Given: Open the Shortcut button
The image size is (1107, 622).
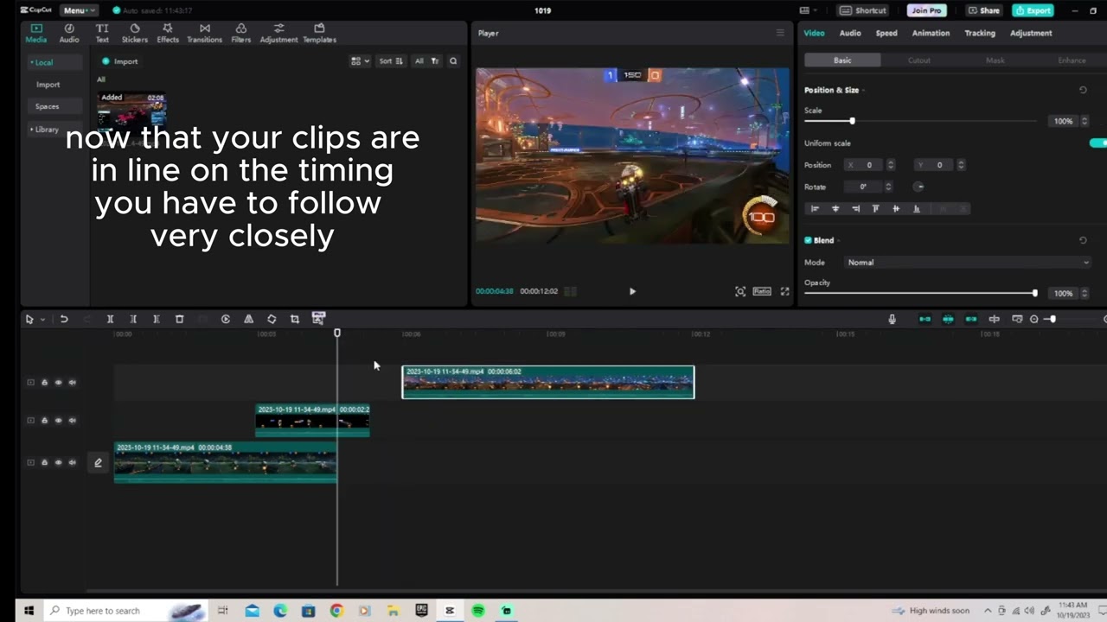Looking at the screenshot, I should pyautogui.click(x=863, y=10).
